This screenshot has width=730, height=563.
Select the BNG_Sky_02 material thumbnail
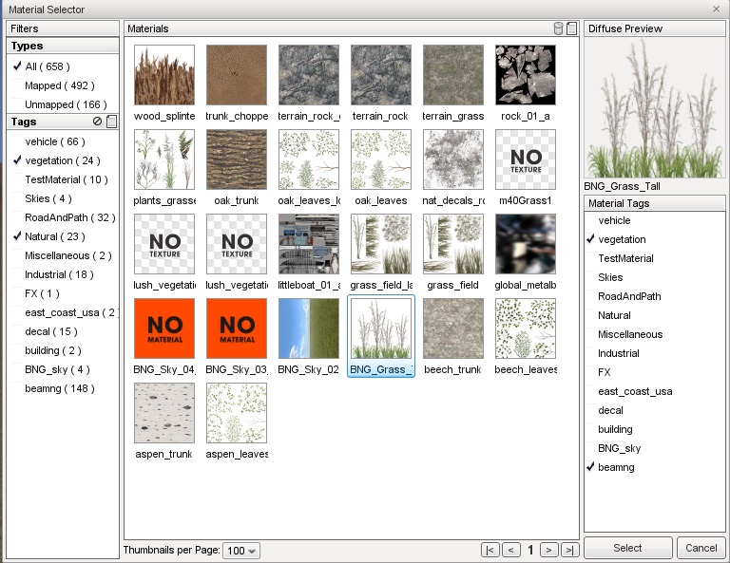tap(309, 328)
